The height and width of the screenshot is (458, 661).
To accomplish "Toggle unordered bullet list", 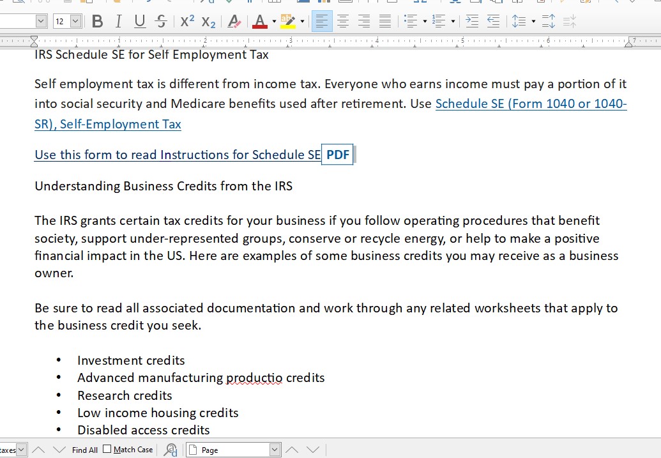I will pos(411,21).
